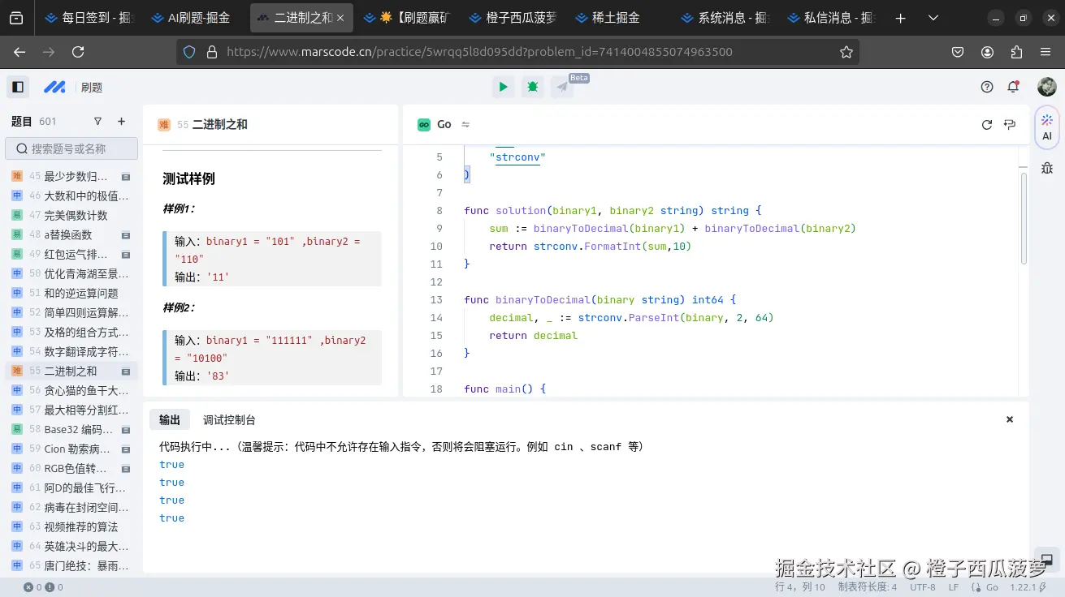Switch to the 调试控制台 tab

point(228,419)
